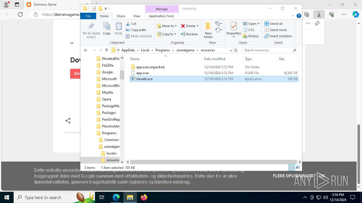Viewport: 362px width, 203px height.
Task: Click the Edge Downloads icon
Action: point(319,14)
